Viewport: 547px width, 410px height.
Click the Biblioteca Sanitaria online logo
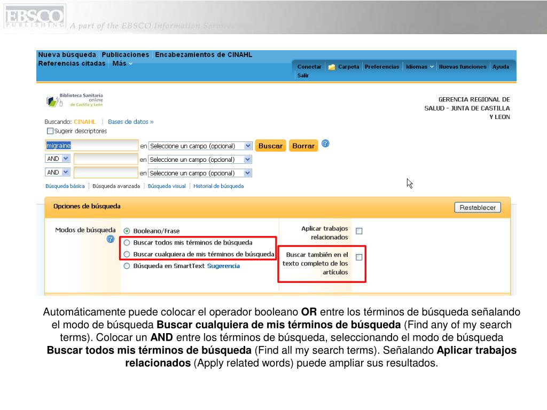(75, 100)
